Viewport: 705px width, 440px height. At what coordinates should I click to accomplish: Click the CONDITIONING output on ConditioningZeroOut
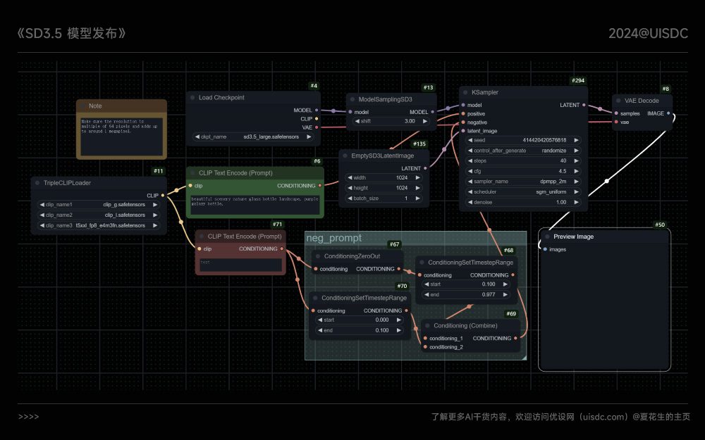399,269
